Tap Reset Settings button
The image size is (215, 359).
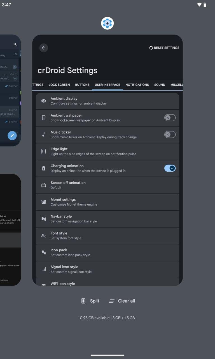164,48
